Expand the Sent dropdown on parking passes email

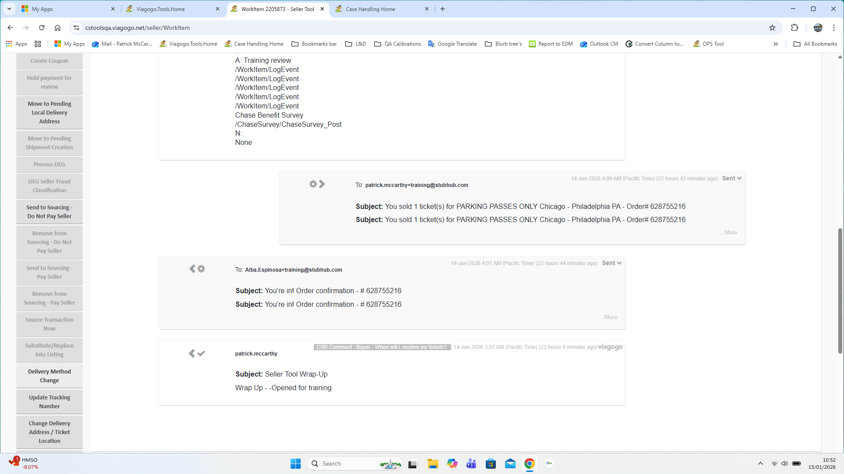click(x=732, y=178)
